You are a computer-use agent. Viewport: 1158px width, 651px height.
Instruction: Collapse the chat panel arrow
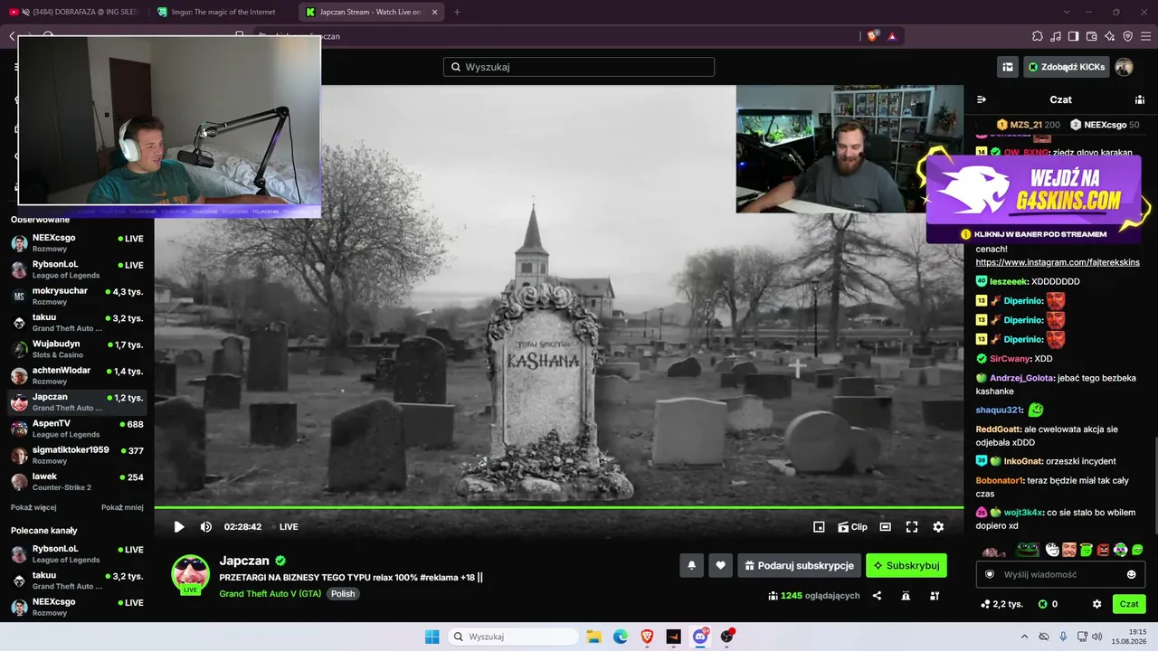[982, 99]
